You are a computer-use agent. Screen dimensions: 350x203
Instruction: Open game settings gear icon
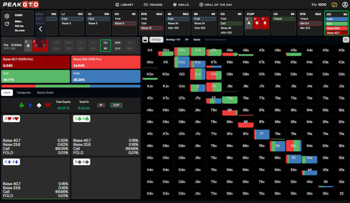click(7, 16)
